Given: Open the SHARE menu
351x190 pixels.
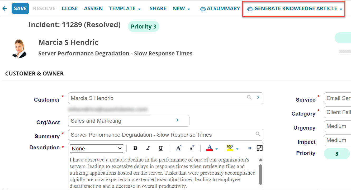Looking at the screenshot, I should (158, 8).
